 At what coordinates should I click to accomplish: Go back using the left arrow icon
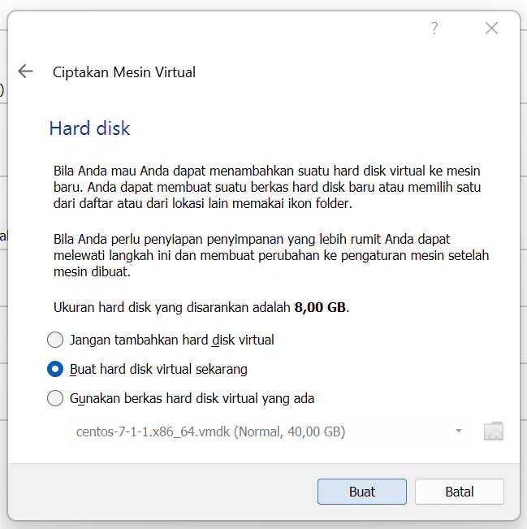coord(26,72)
